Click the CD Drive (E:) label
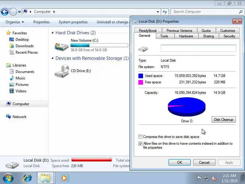 (x=81, y=71)
